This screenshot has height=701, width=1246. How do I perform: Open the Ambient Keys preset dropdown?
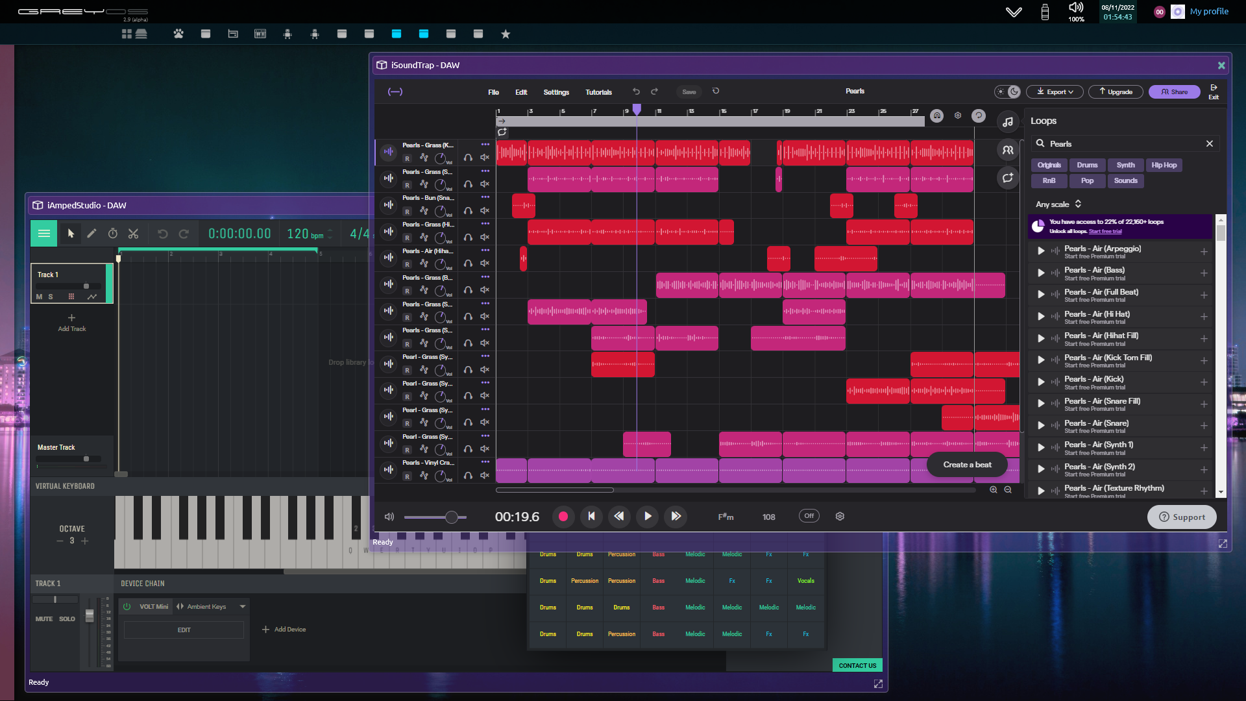pyautogui.click(x=243, y=606)
